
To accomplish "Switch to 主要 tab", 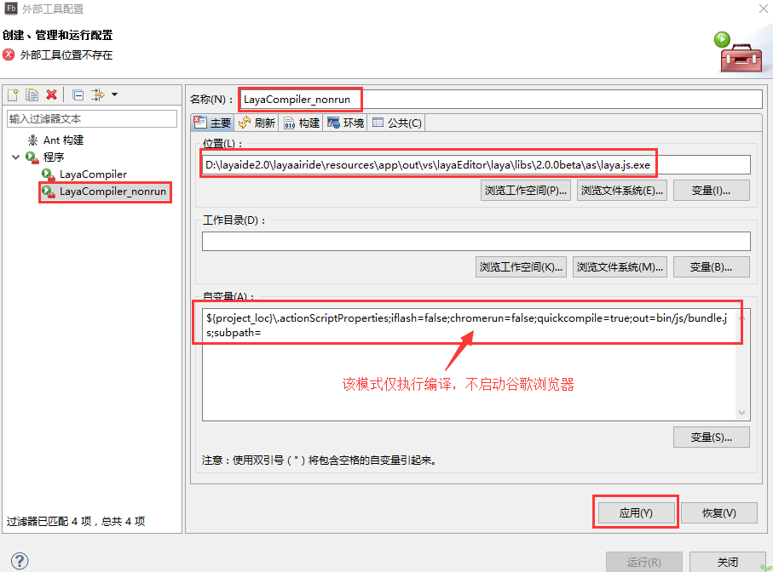I will 213,123.
